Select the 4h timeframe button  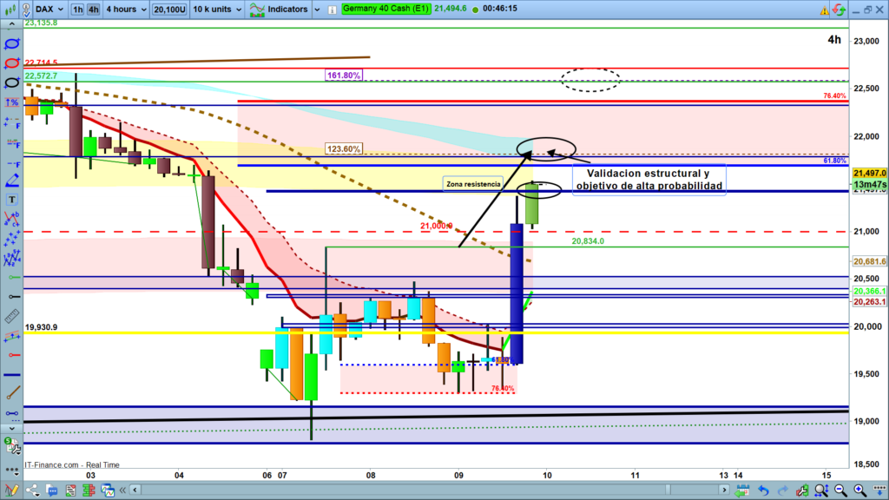pos(94,10)
